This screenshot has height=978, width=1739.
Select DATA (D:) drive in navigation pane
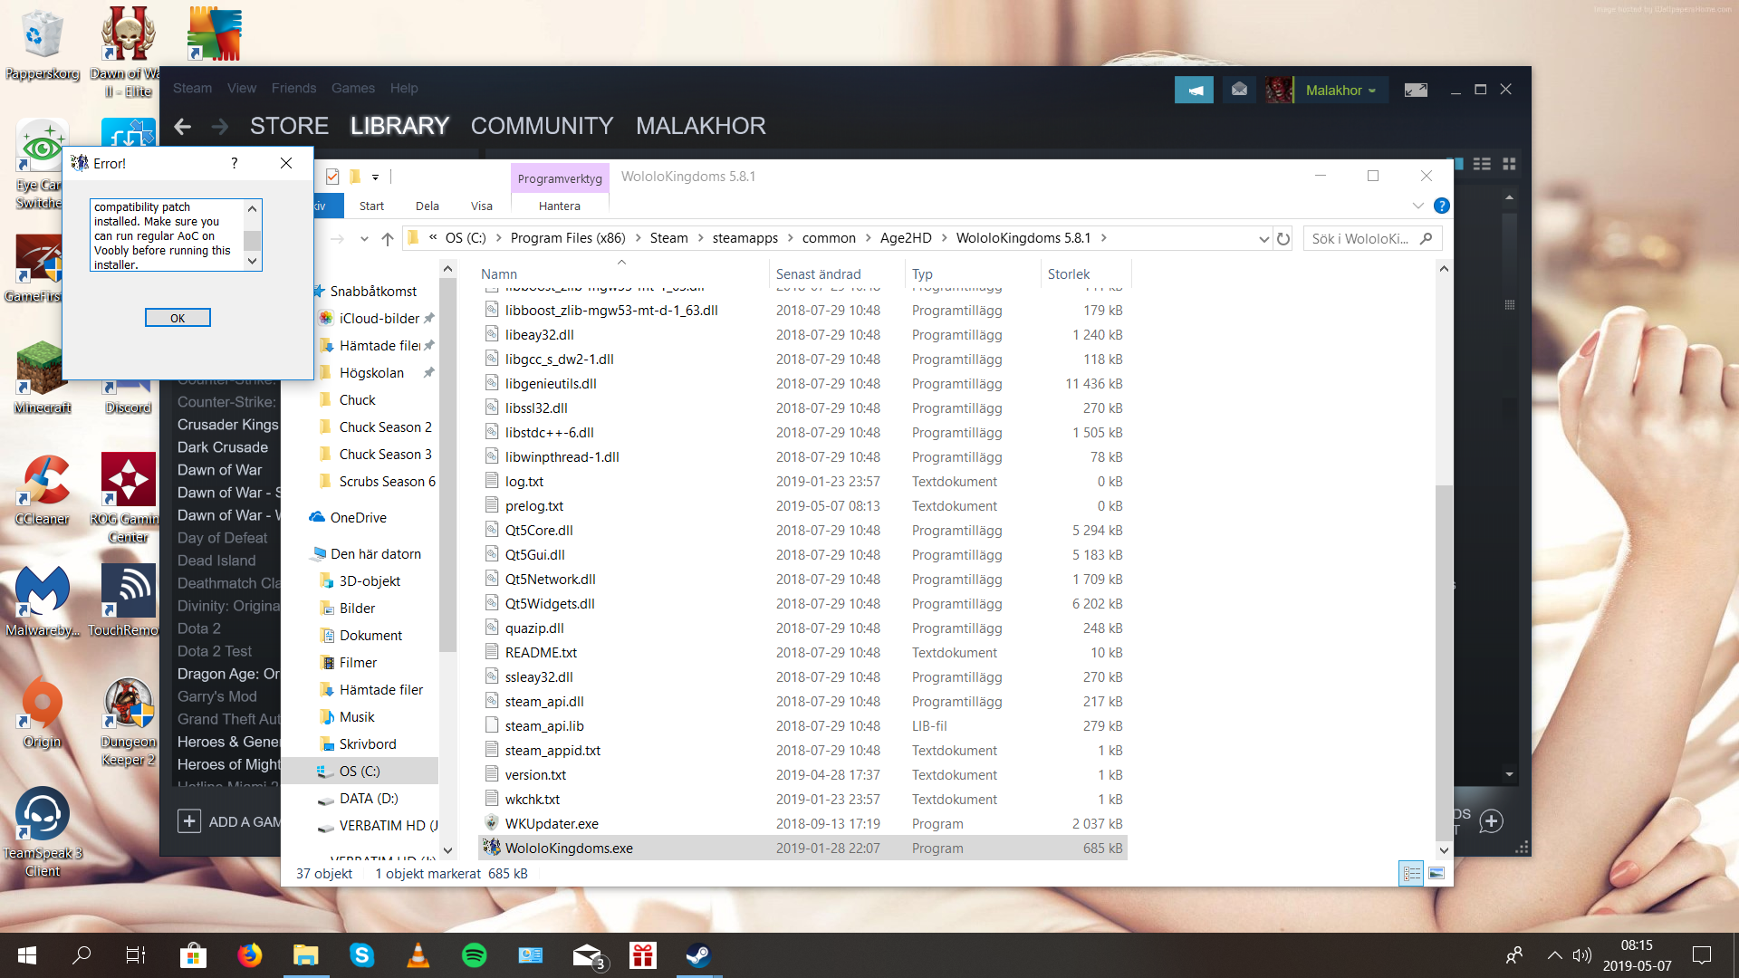coord(368,798)
